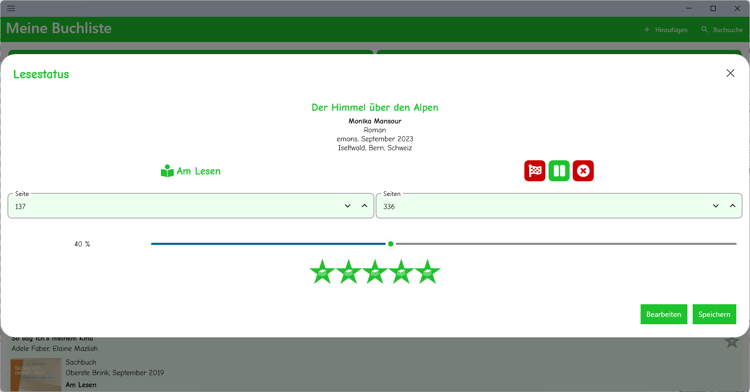Close the Lesestatus dialog
The width and height of the screenshot is (750, 392).
(x=730, y=73)
